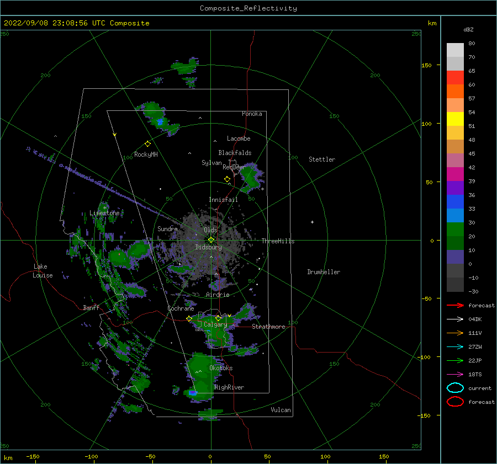Click the Okotoks label

click(221, 368)
